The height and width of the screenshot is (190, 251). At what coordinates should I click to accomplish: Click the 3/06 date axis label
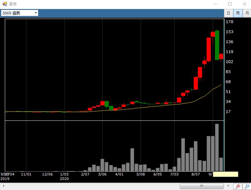[x=102, y=174]
